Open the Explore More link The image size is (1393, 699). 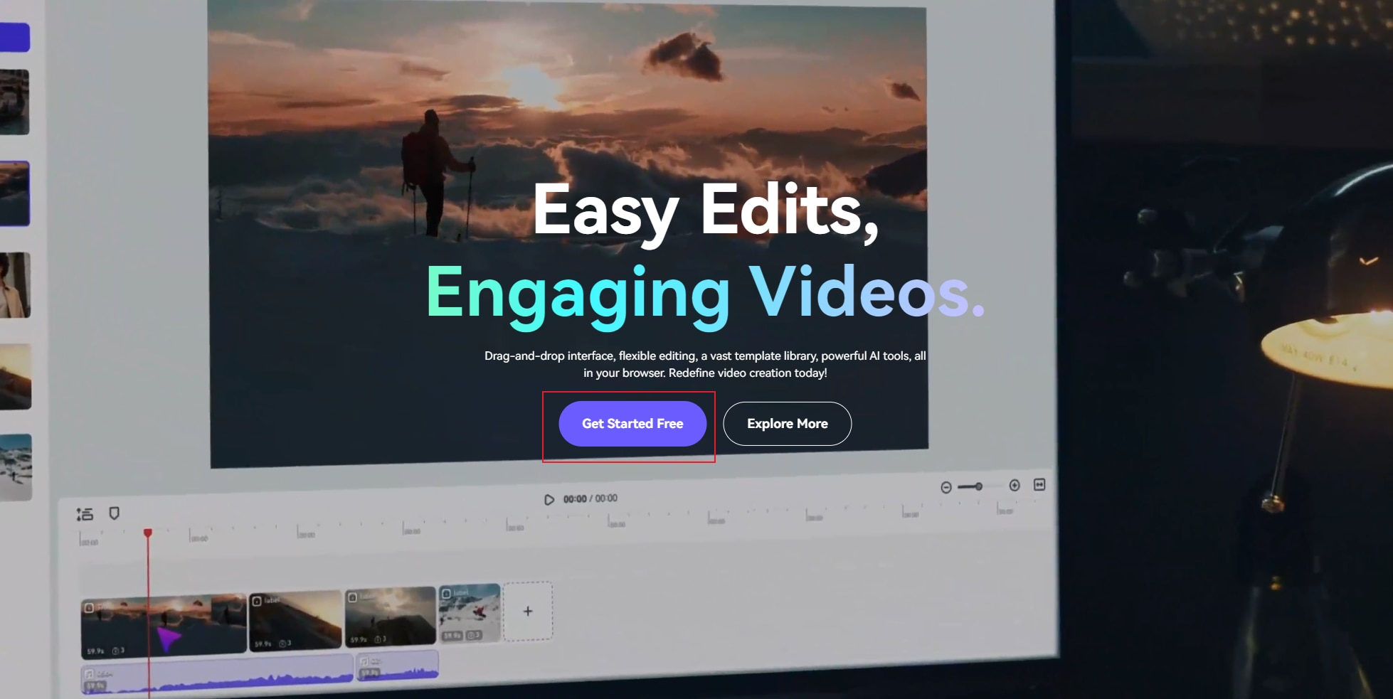[787, 424]
